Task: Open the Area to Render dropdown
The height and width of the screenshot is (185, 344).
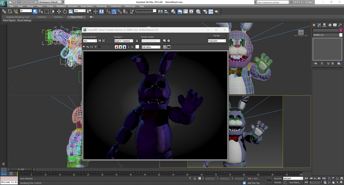Action: pos(90,41)
